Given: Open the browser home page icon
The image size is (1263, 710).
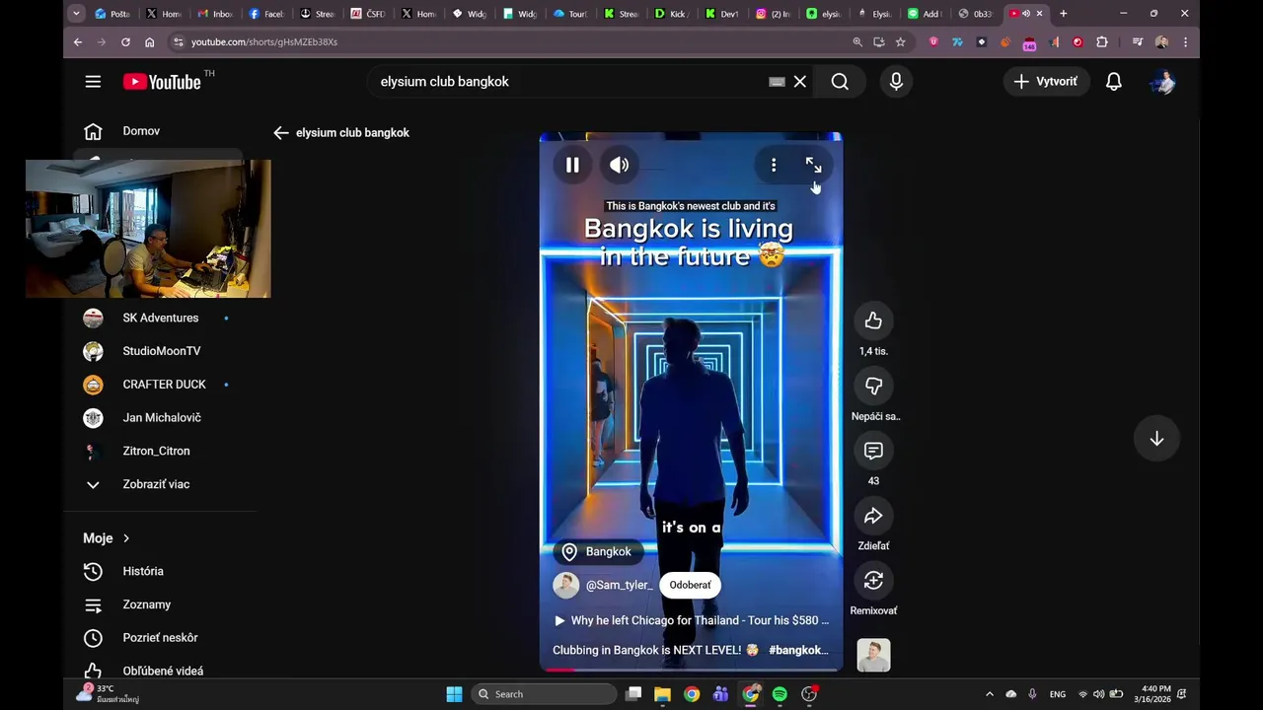Looking at the screenshot, I should pos(149,42).
